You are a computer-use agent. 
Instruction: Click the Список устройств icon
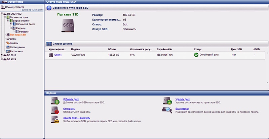click(3, 7)
